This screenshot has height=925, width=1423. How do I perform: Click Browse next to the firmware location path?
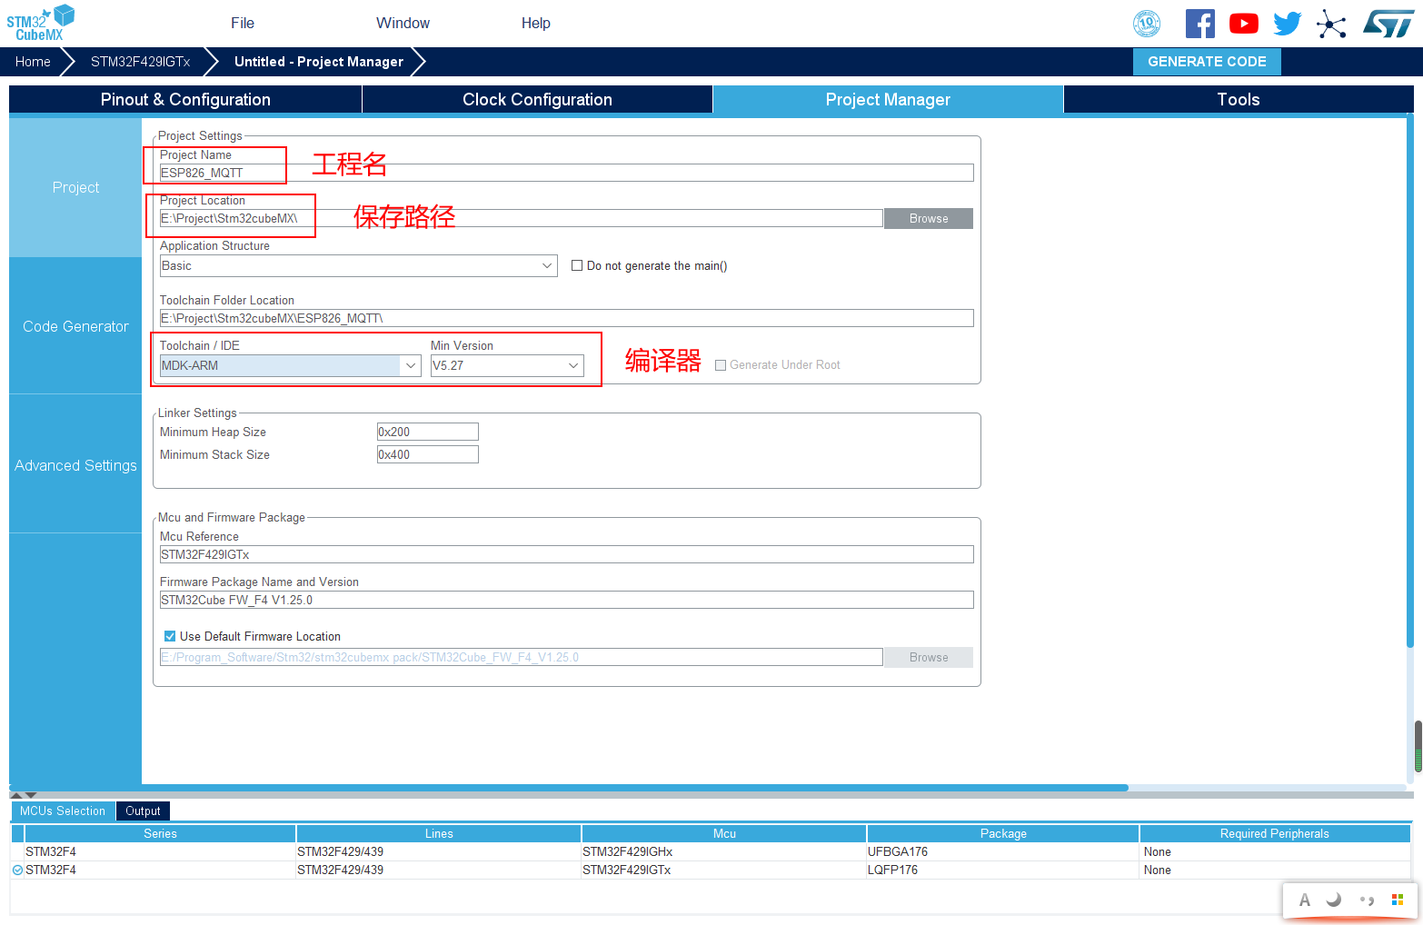(929, 657)
